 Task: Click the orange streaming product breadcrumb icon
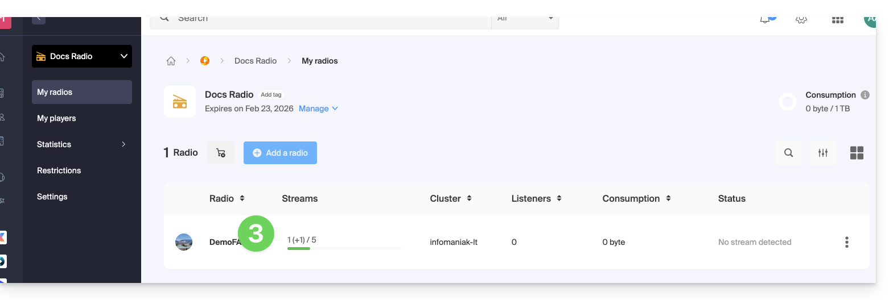205,61
